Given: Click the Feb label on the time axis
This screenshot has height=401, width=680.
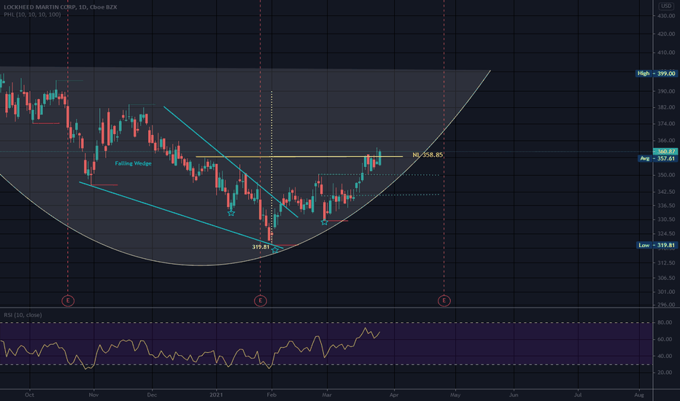Looking at the screenshot, I should pos(271,395).
